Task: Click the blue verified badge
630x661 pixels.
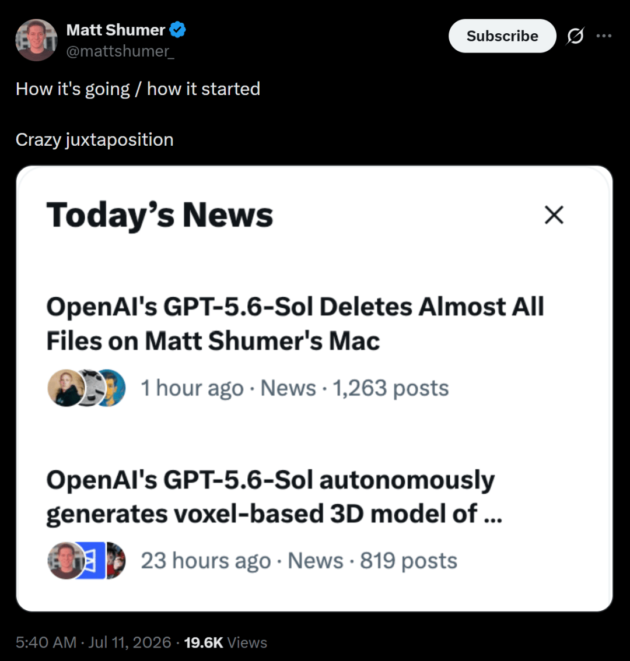Action: 178,30
